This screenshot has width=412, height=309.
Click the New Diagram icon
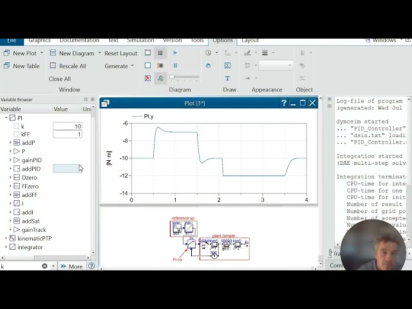[x=53, y=53]
